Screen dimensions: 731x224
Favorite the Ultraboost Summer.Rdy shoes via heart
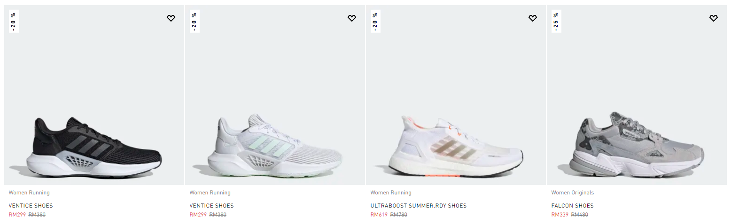coord(533,18)
